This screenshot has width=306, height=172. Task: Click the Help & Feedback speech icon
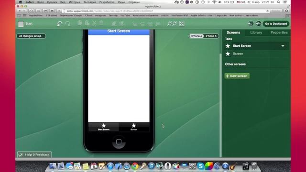pyautogui.click(x=21, y=155)
